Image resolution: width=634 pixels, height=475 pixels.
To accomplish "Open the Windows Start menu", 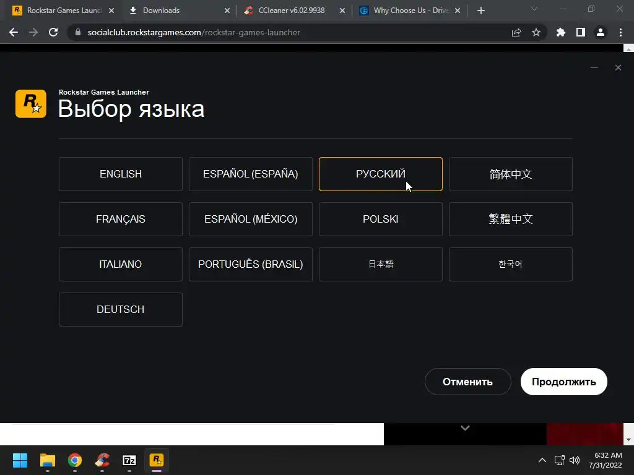I will [20, 460].
